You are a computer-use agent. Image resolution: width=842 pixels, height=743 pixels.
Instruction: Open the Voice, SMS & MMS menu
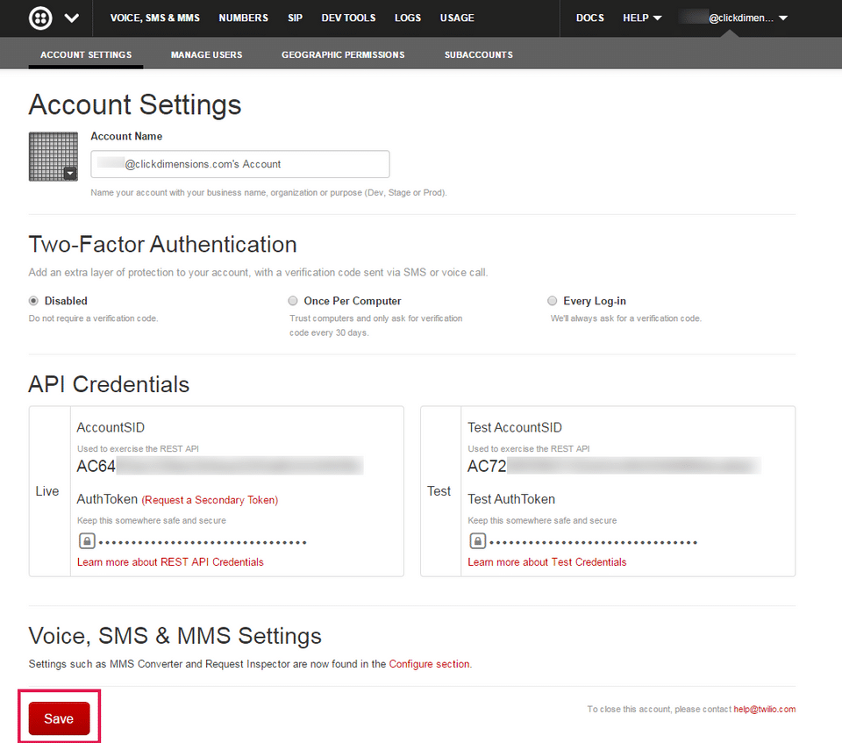154,18
